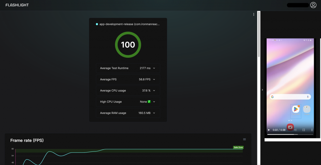
Task: Click the cyan dot beside app-development-release
Action: [x=97, y=24]
